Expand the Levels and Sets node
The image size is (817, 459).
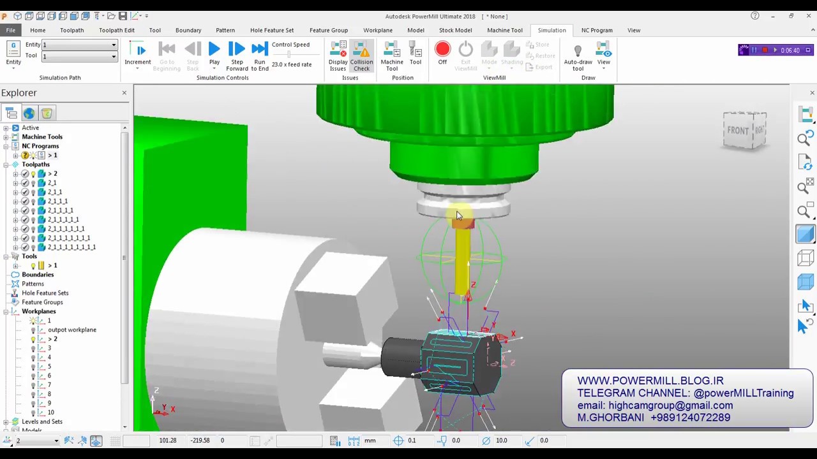[6, 422]
